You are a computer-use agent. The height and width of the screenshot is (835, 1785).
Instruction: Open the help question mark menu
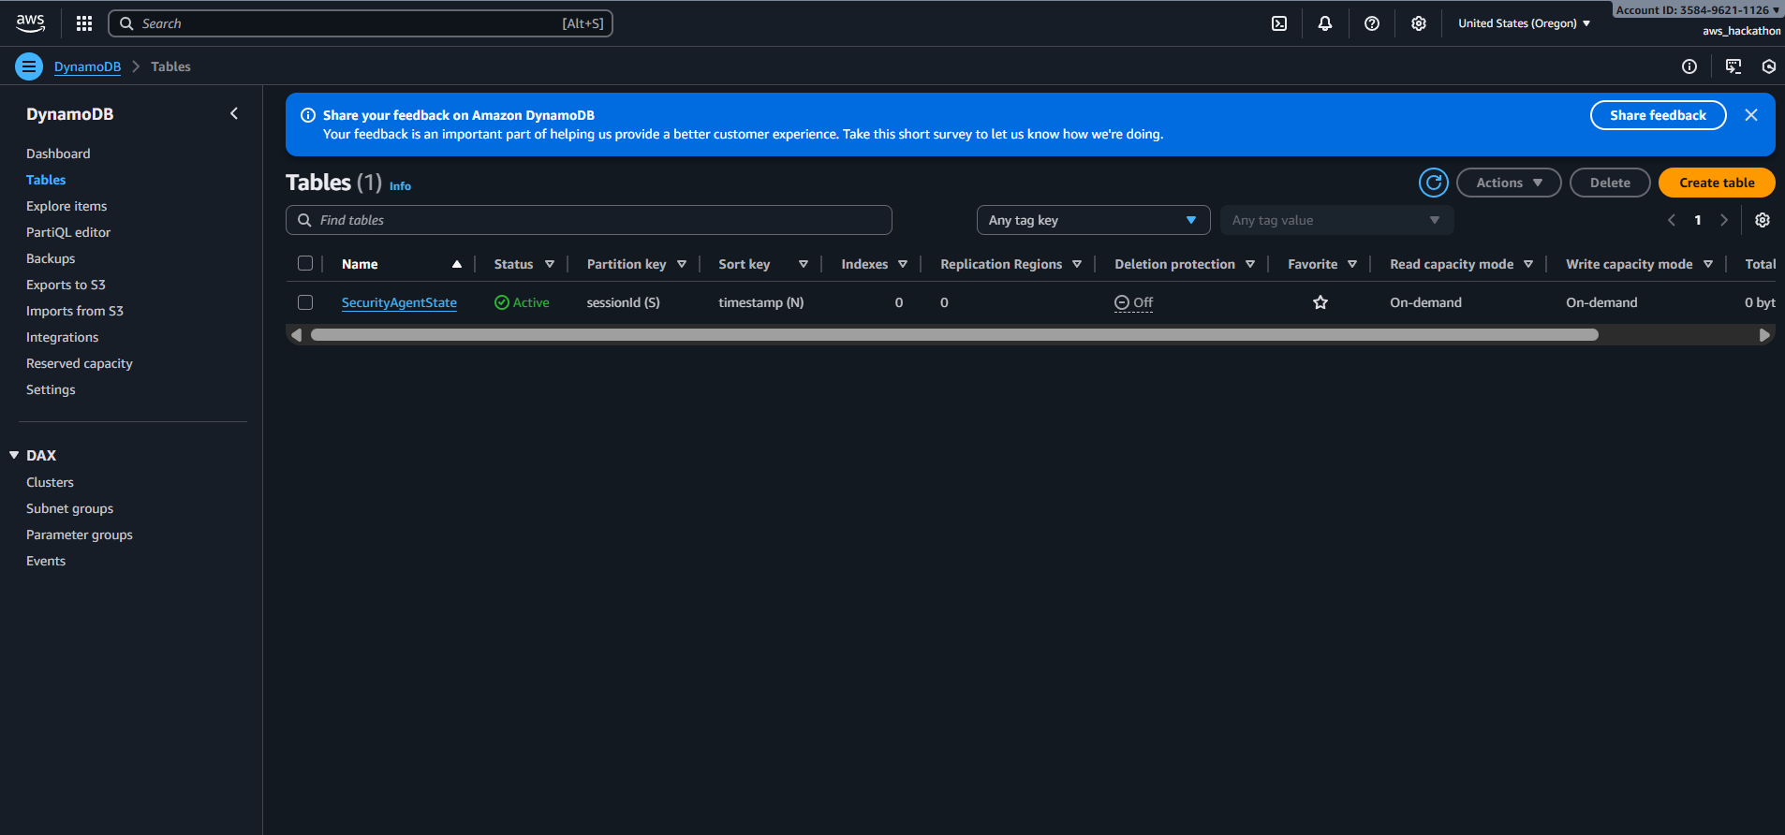pos(1372,23)
